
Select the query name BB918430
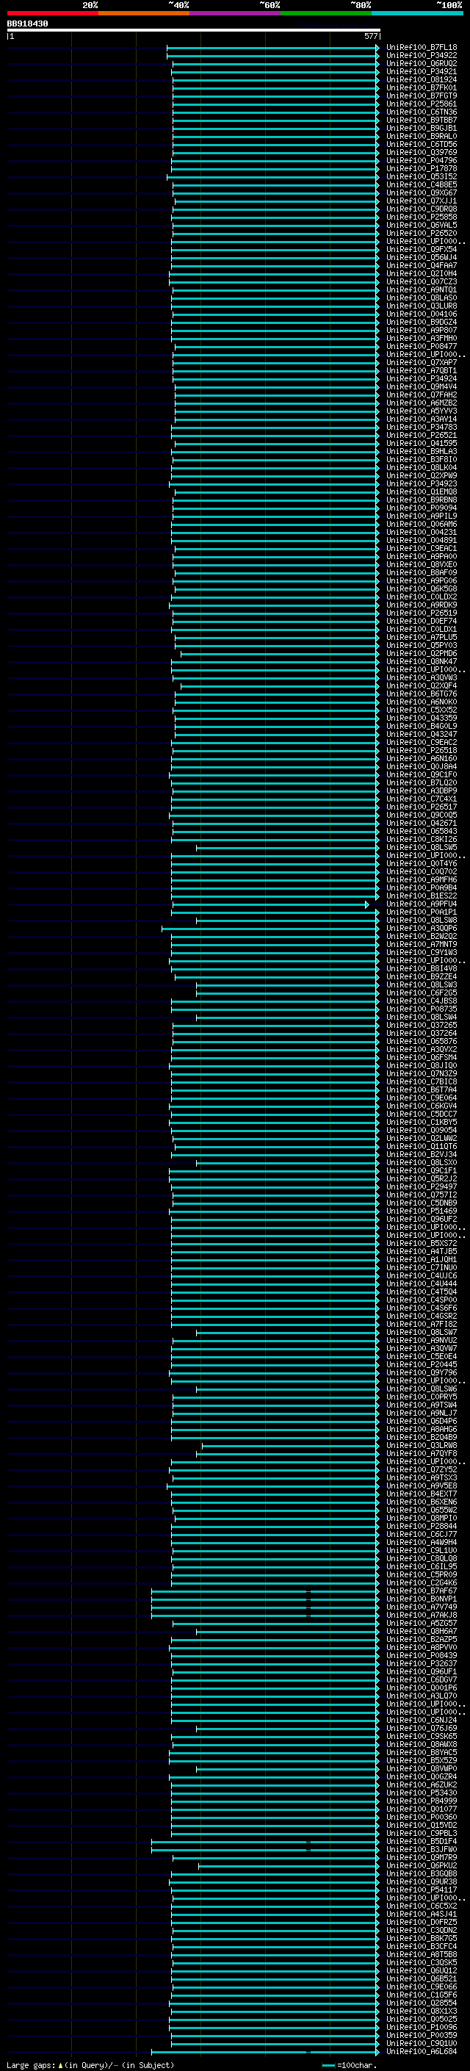(27, 24)
